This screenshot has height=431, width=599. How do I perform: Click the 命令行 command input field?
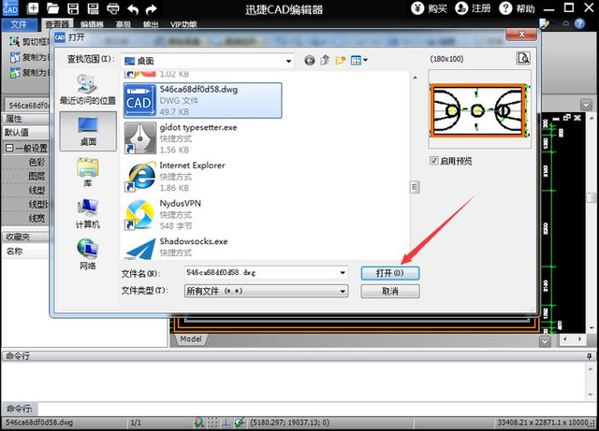pos(316,409)
